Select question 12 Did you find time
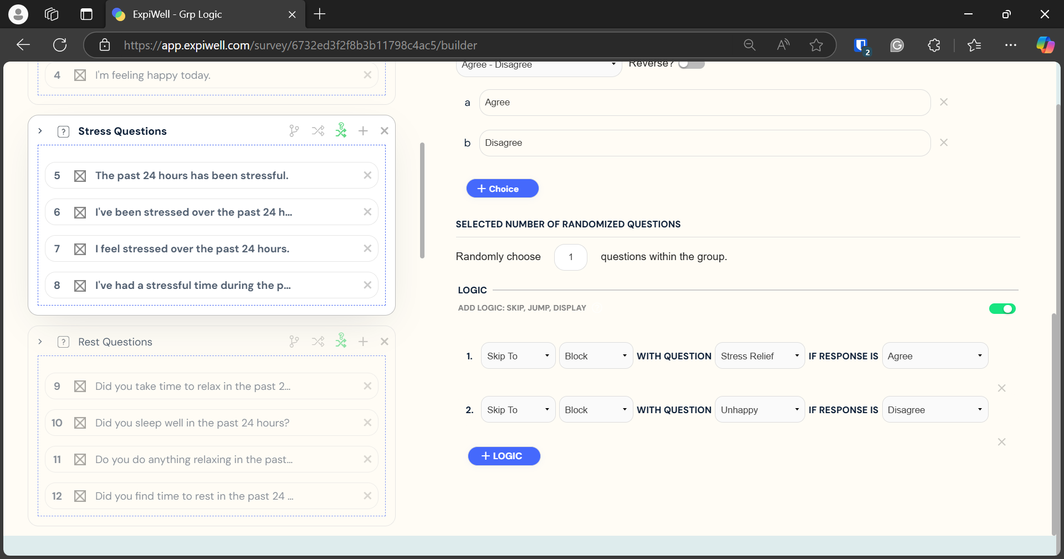Image resolution: width=1064 pixels, height=559 pixels. pos(211,496)
